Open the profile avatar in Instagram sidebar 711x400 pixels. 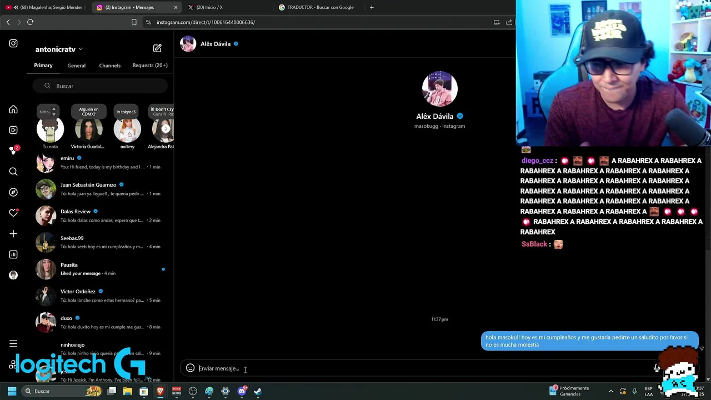[x=13, y=275]
